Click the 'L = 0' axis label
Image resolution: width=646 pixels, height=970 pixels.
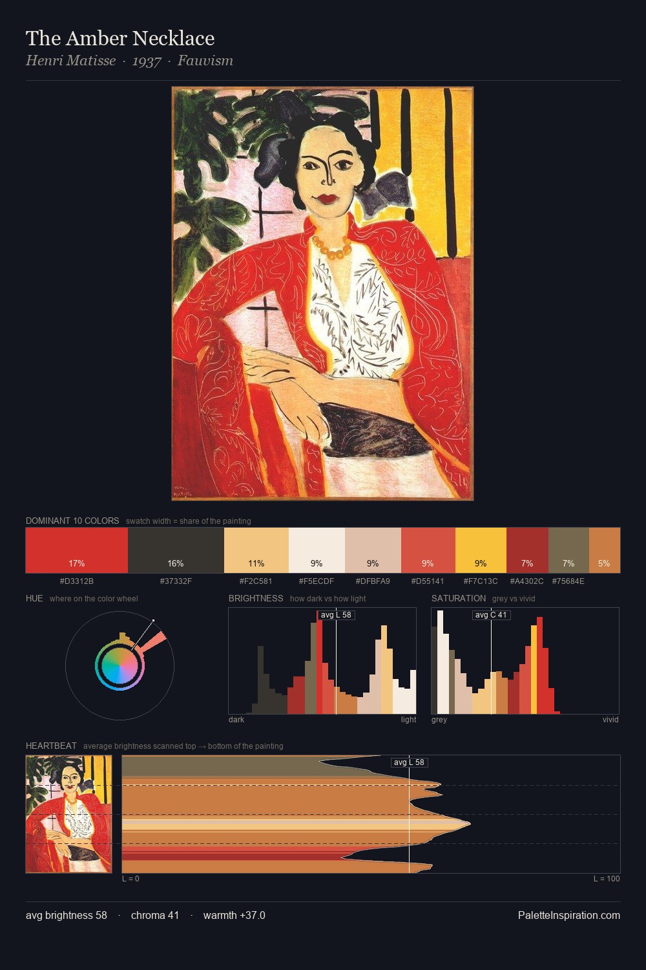point(130,878)
